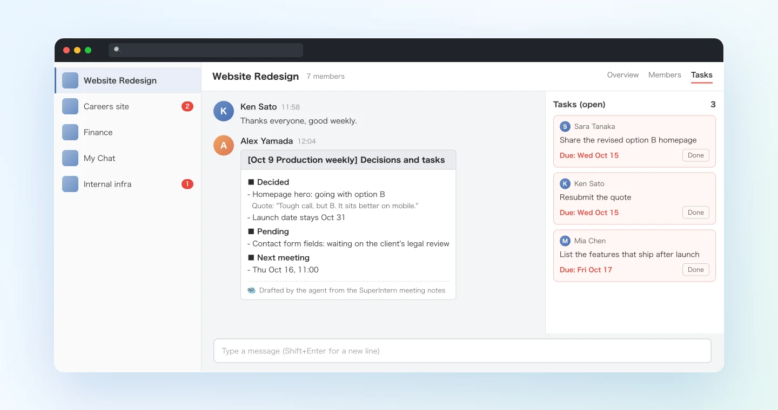
Task: Switch to the Members tab
Action: pos(665,75)
